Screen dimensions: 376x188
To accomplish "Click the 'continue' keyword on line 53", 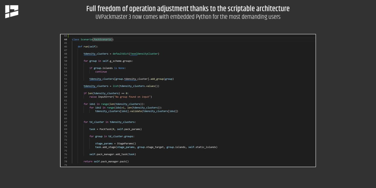I will [101, 72].
